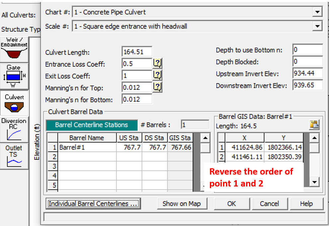This screenshot has height=226, width=329.
Task: Click the Culvert Length input field
Action: [137, 51]
